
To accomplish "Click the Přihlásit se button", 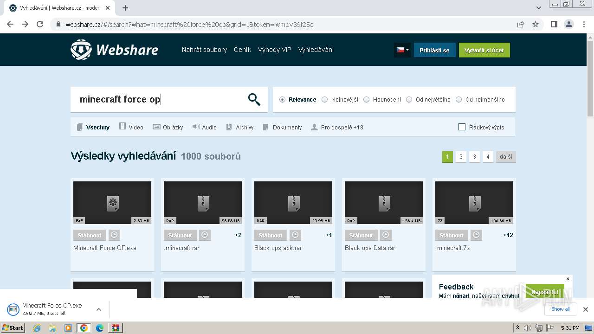I will (x=434, y=50).
